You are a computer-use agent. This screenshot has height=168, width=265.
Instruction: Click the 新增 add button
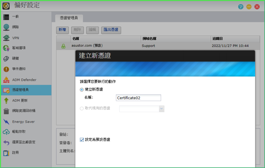pyautogui.click(x=63, y=30)
